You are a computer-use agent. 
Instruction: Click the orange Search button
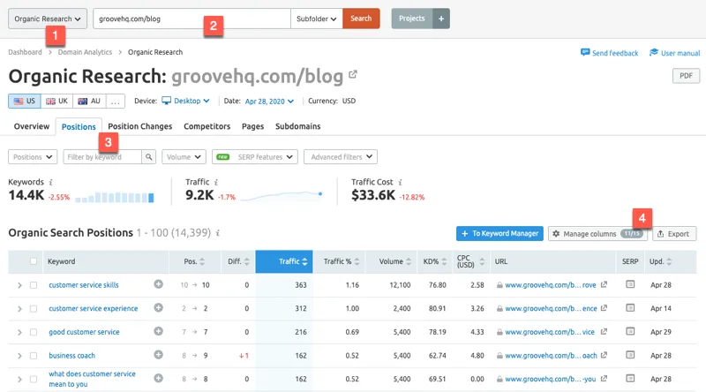coord(361,19)
